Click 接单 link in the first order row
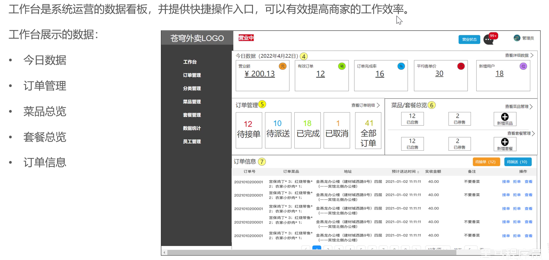549x260 pixels. coord(506,182)
